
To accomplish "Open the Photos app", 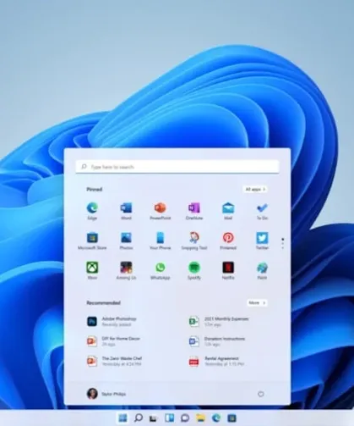I will [x=126, y=241].
